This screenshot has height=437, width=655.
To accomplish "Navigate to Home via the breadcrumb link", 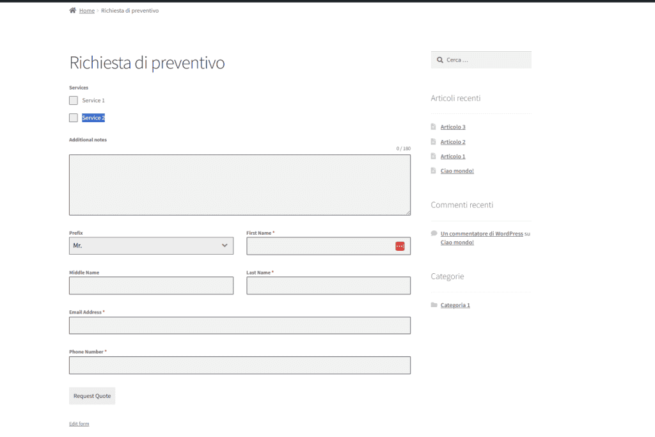I will tap(86, 10).
